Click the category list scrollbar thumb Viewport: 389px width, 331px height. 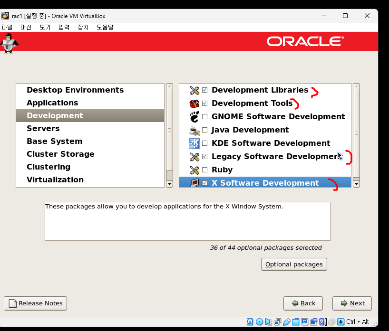tap(169, 130)
